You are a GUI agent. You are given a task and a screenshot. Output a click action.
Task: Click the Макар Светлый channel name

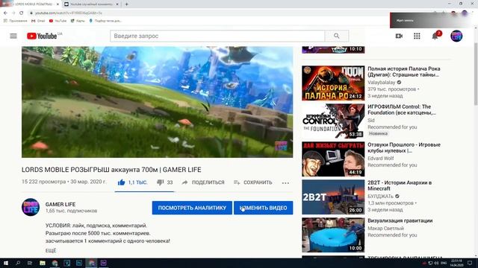tap(385, 229)
